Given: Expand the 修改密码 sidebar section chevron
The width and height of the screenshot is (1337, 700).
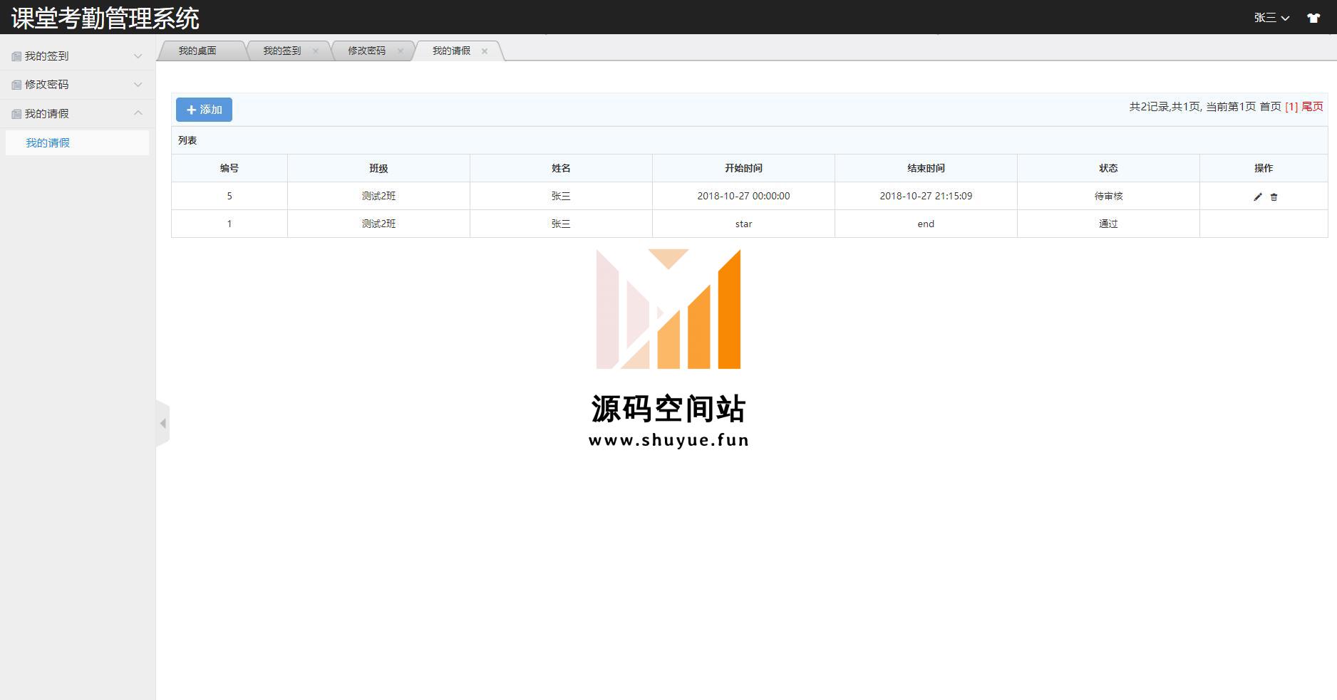Looking at the screenshot, I should (138, 84).
